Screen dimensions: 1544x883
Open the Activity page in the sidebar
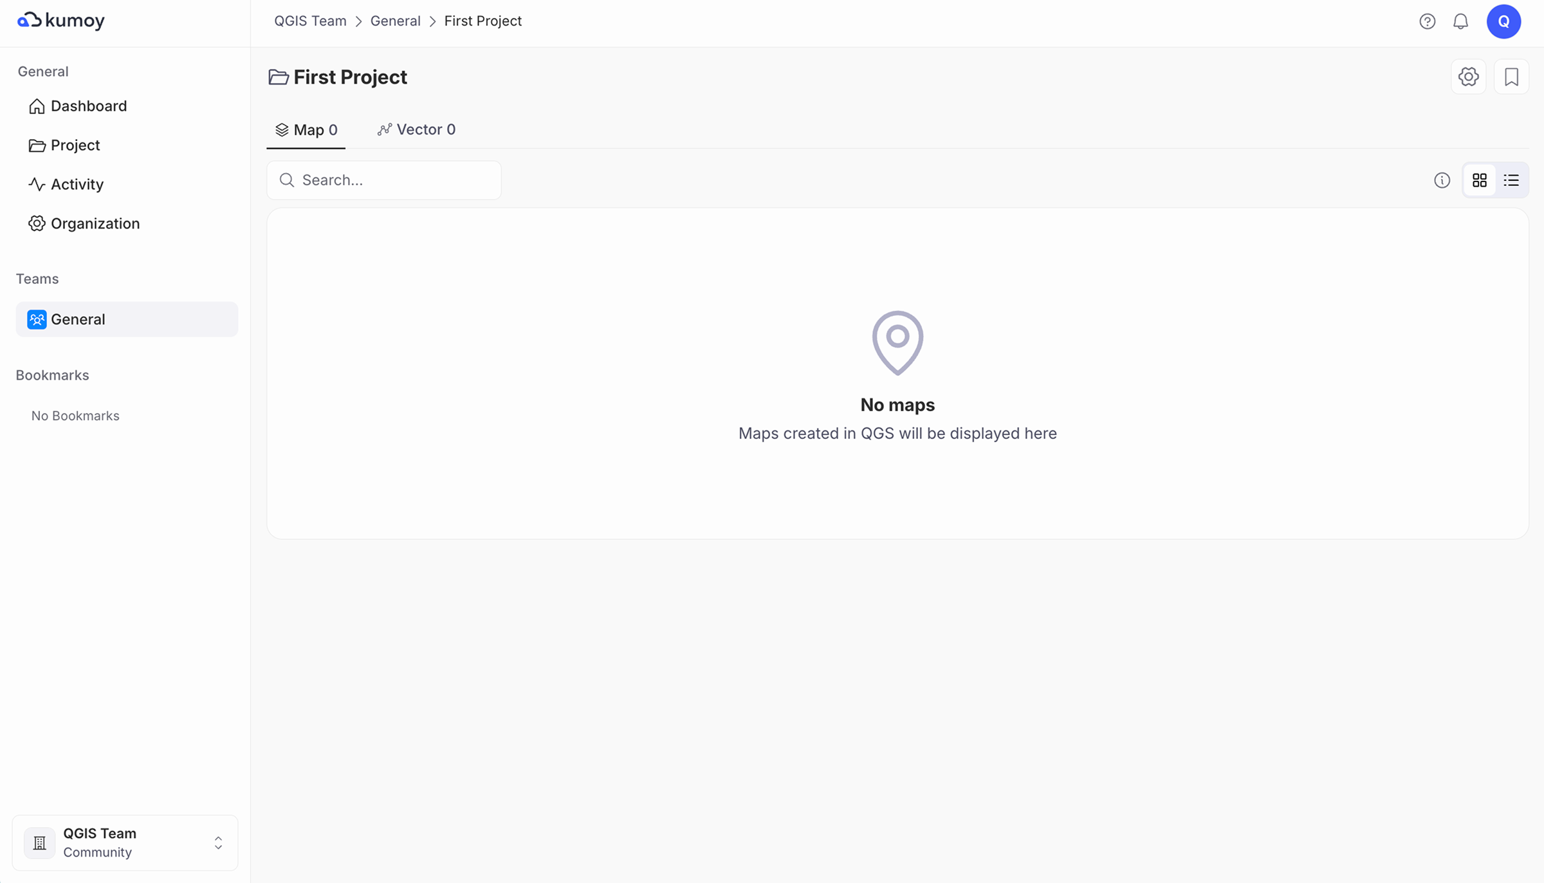(77, 185)
